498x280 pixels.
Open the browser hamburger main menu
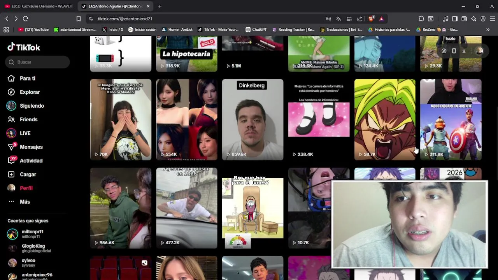coord(492,19)
